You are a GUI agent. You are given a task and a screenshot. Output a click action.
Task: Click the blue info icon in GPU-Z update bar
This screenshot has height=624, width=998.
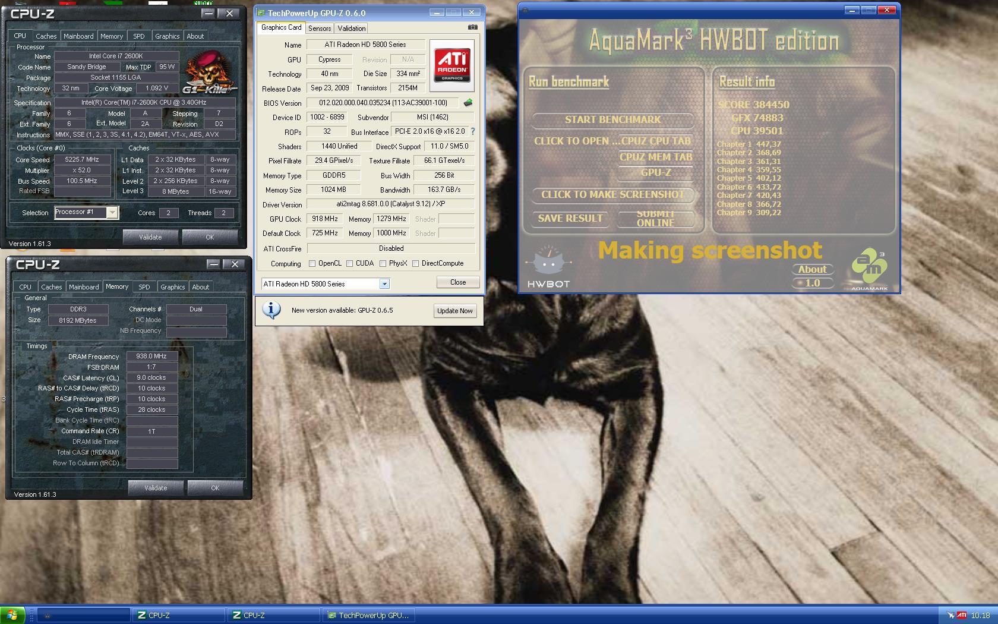click(271, 310)
